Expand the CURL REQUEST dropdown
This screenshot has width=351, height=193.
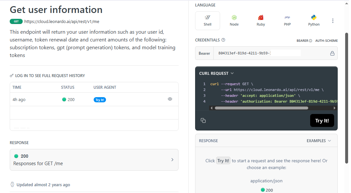[x=216, y=74]
